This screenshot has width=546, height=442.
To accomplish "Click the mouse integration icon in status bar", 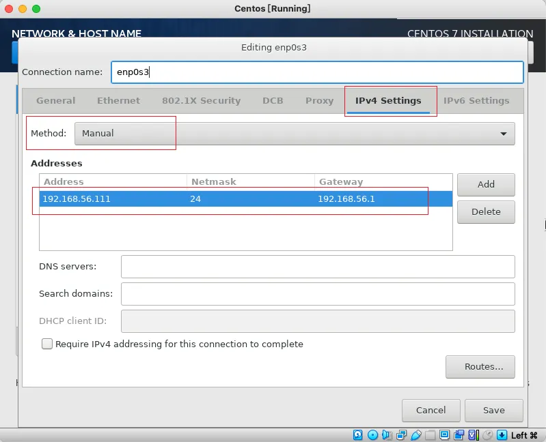I will [487, 435].
